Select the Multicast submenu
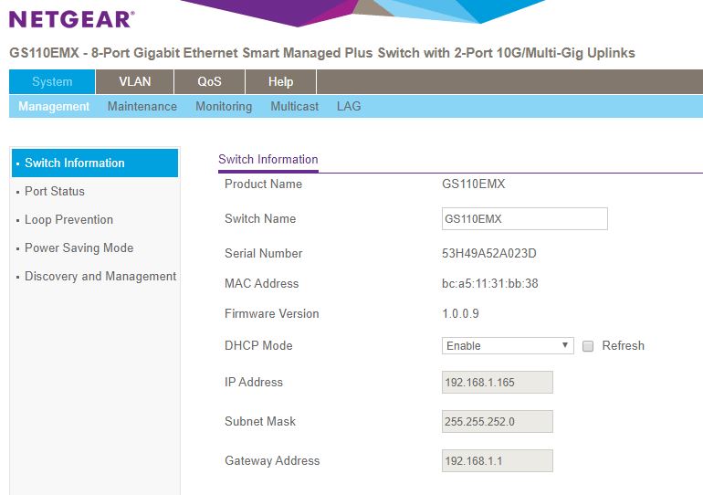703x495 pixels. 295,106
